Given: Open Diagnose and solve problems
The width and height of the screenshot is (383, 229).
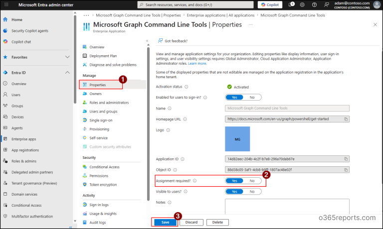Looking at the screenshot, I should click(x=113, y=65).
